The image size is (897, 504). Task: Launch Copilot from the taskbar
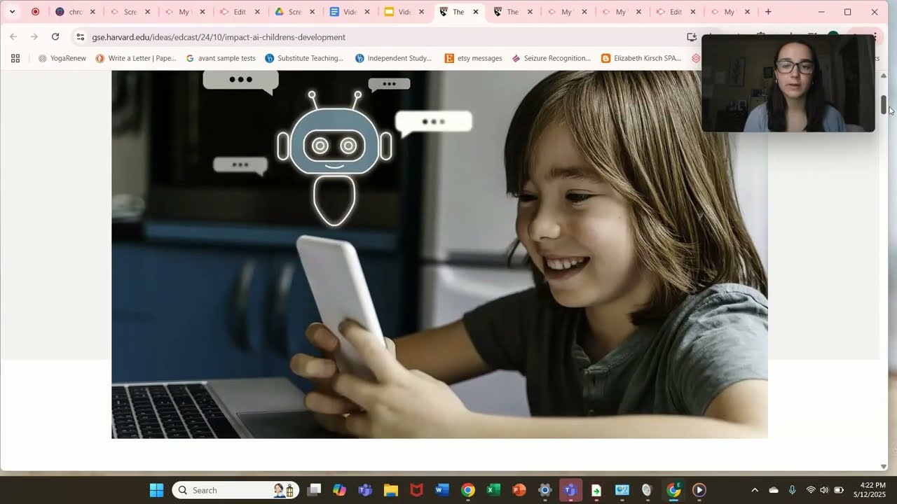340,490
